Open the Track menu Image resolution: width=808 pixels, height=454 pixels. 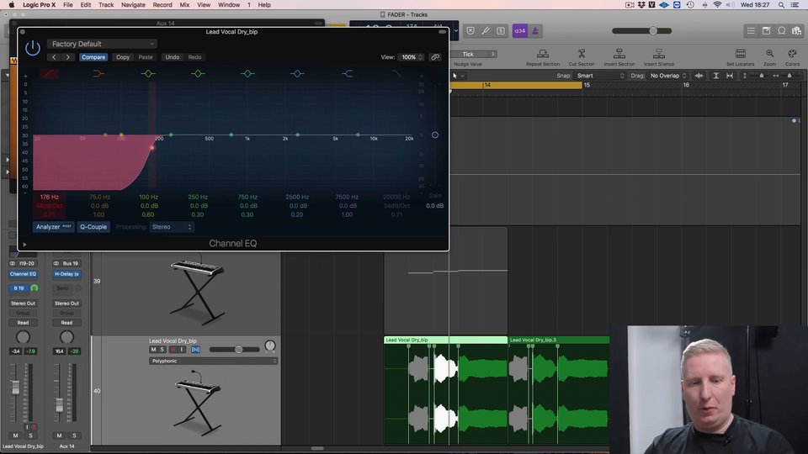click(x=106, y=5)
